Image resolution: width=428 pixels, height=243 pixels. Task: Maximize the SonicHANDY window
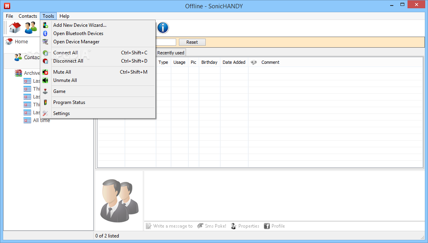click(x=402, y=5)
